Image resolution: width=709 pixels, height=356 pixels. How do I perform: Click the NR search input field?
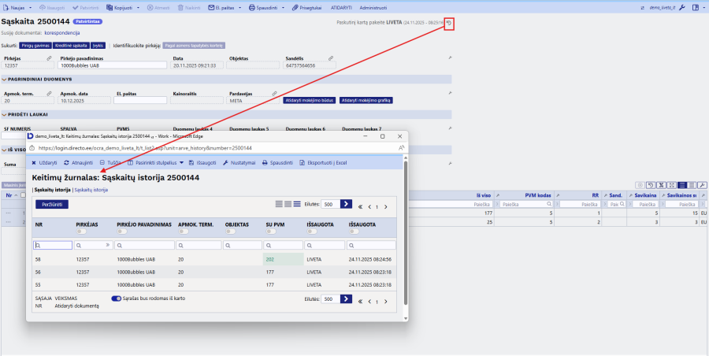pyautogui.click(x=54, y=245)
